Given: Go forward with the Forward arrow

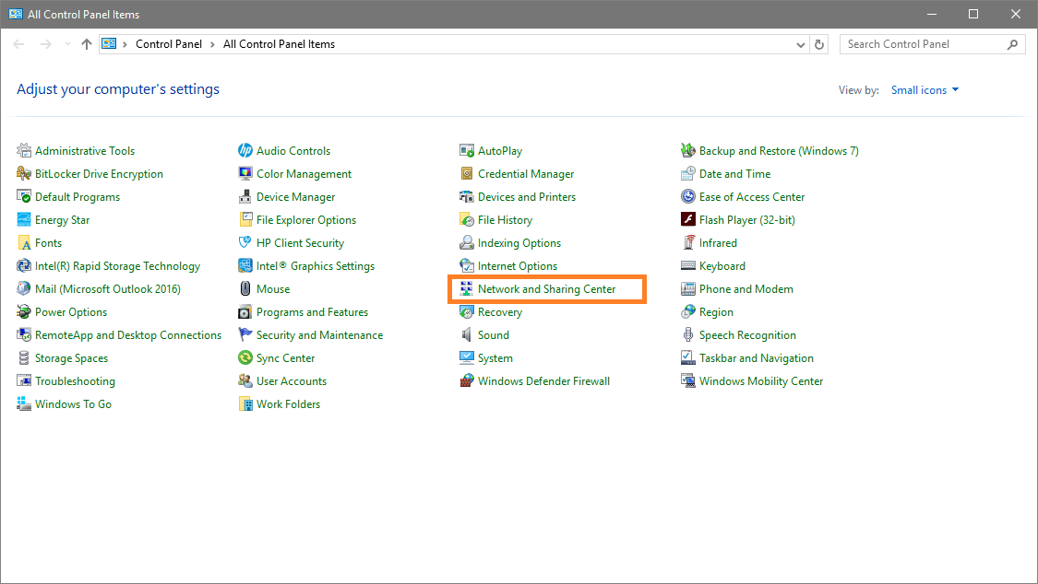Looking at the screenshot, I should click(x=46, y=44).
